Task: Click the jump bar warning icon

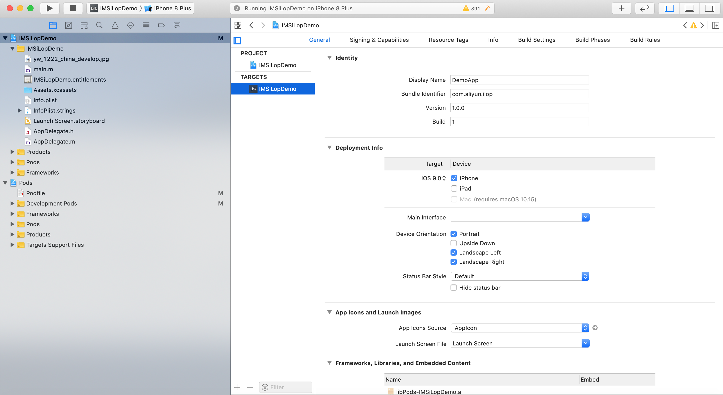Action: [694, 25]
